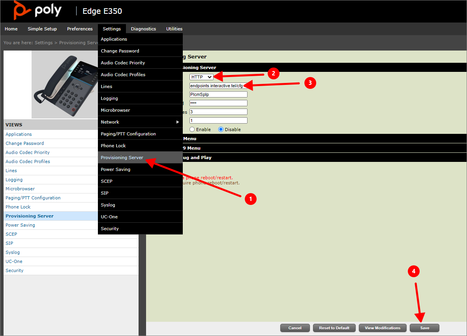
Task: Expand the Network submenu arrow
Action: click(177, 122)
